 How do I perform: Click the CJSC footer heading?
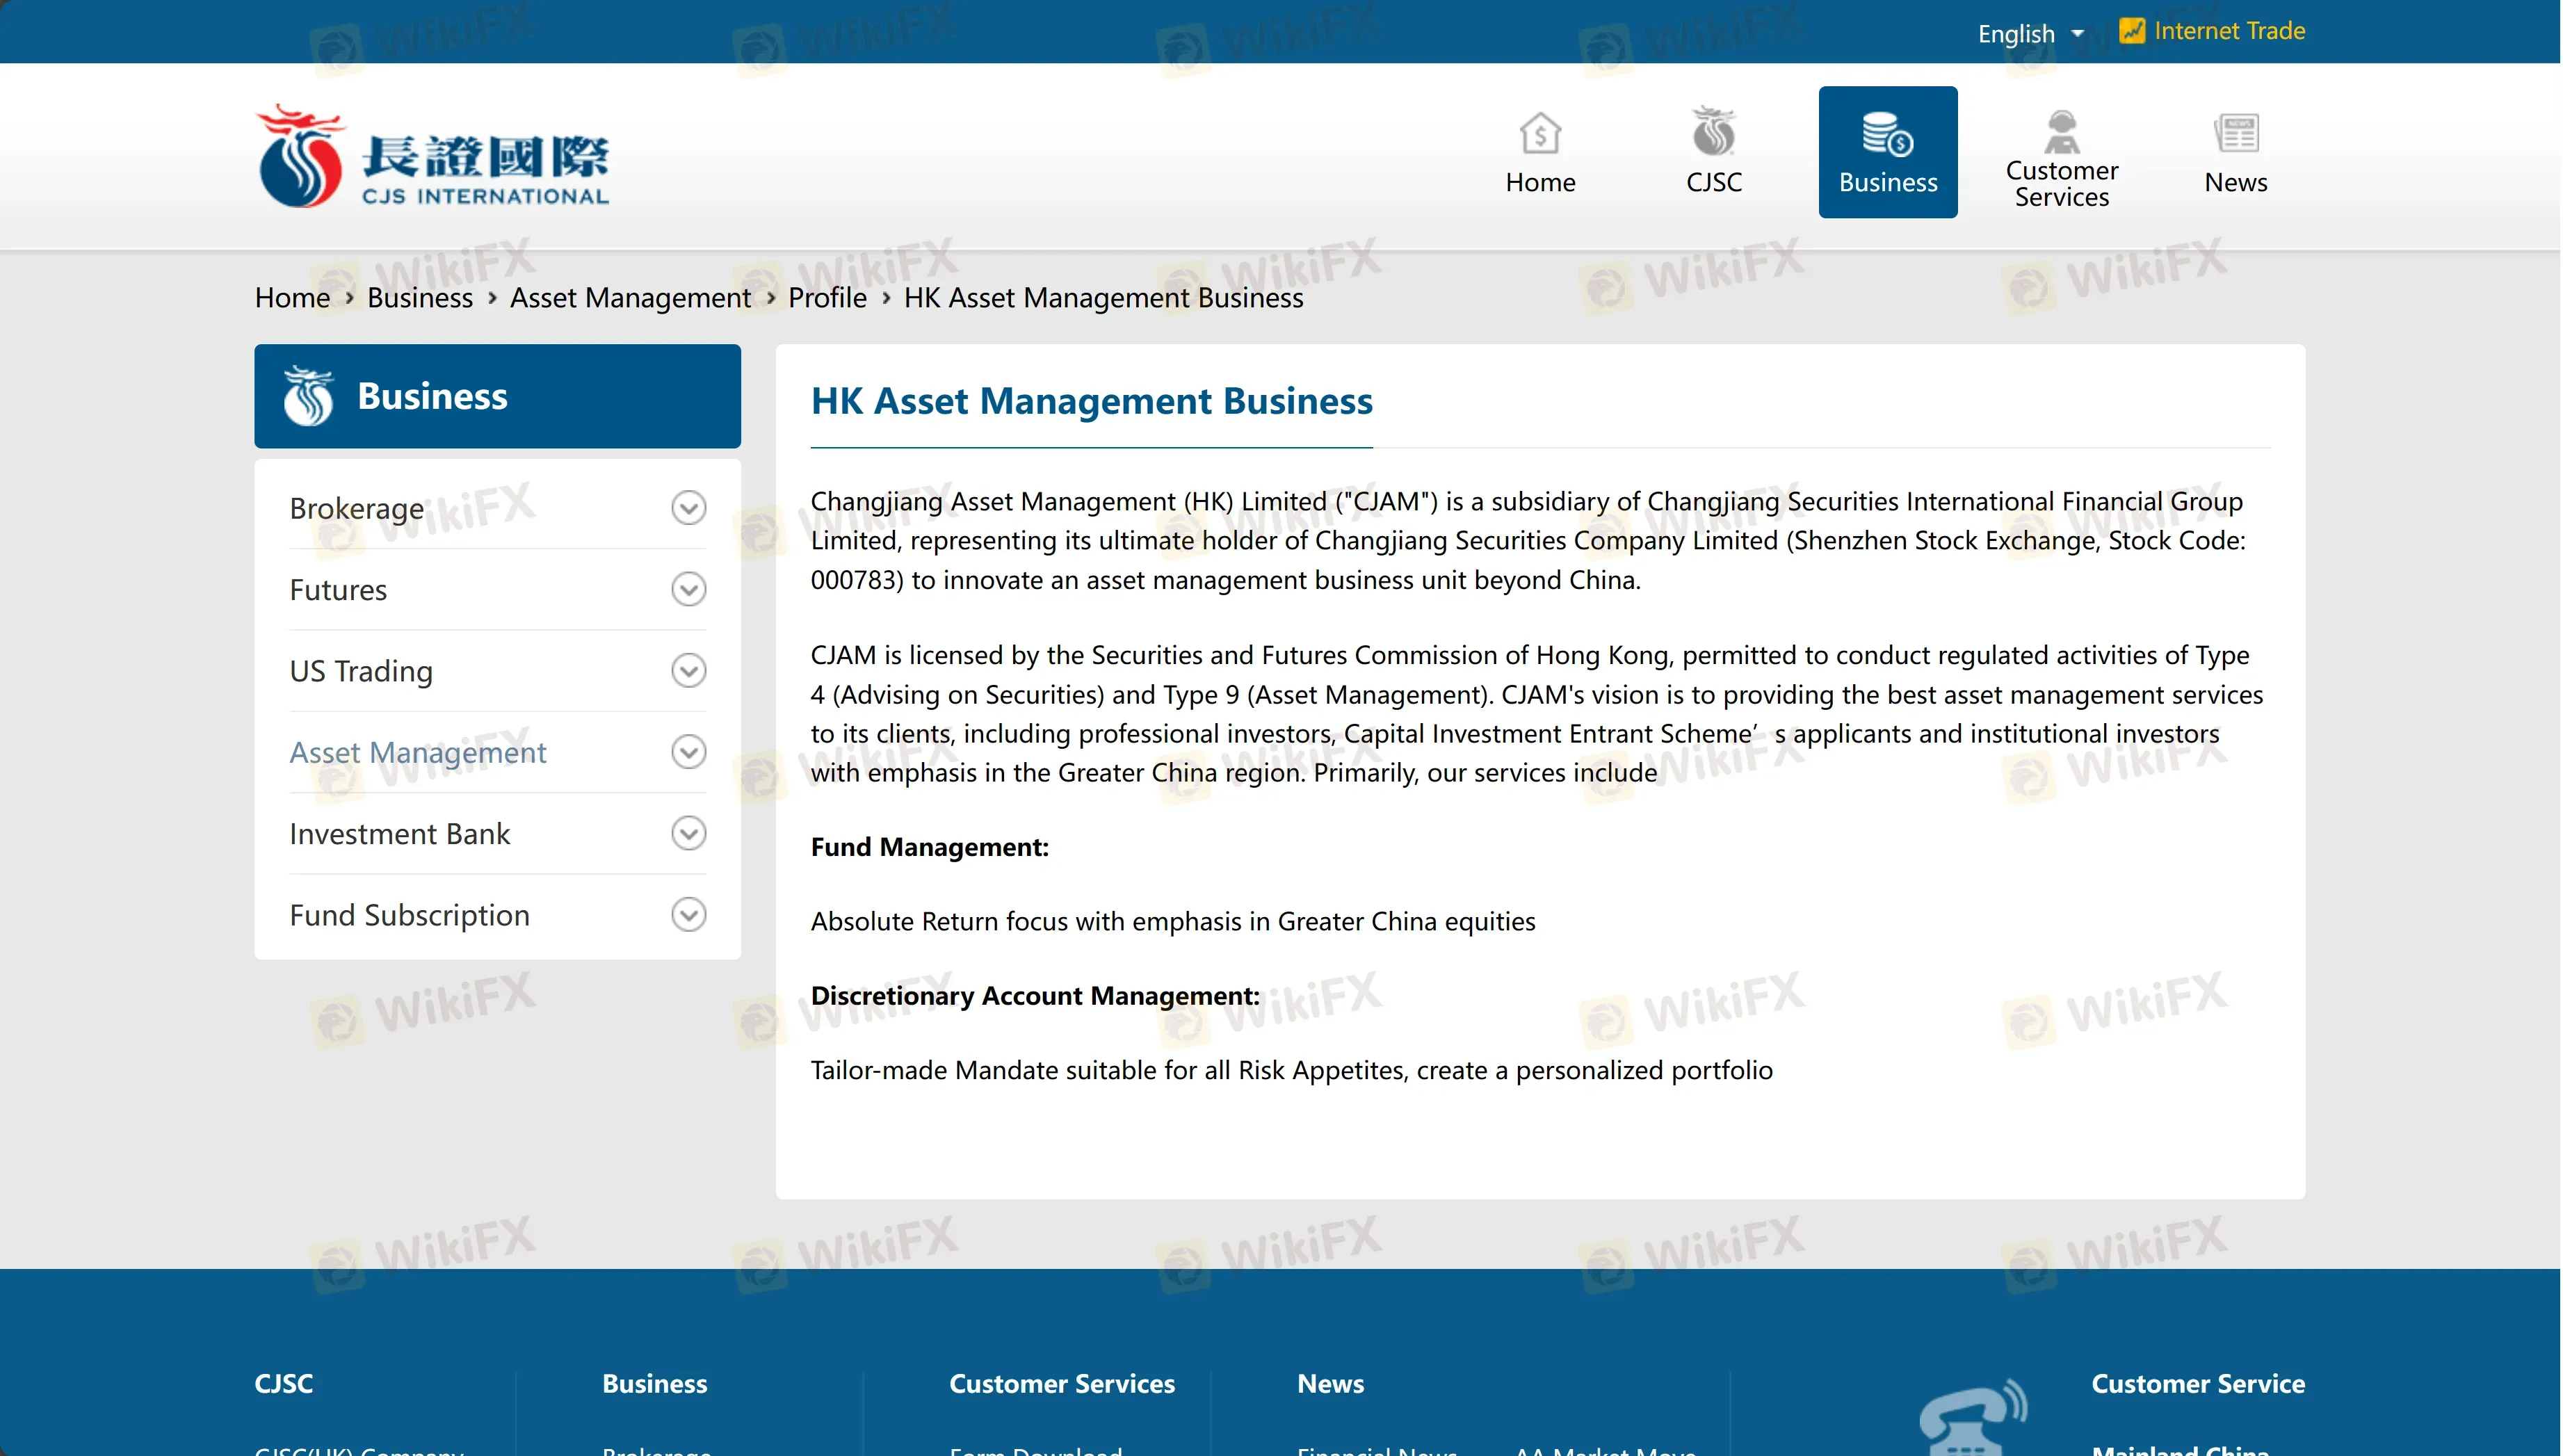(284, 1383)
